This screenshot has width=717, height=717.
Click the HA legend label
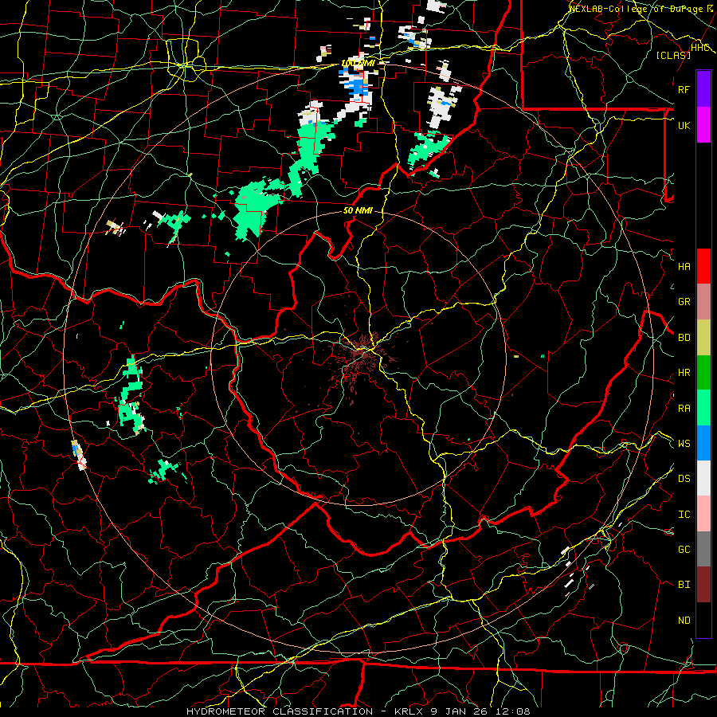tap(684, 267)
